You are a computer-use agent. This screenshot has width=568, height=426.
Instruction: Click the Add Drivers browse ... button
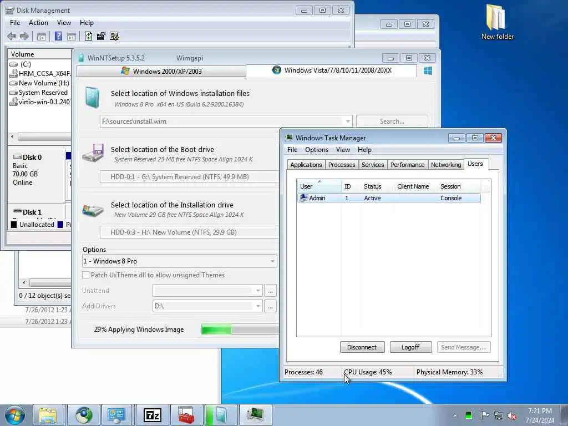[270, 306]
